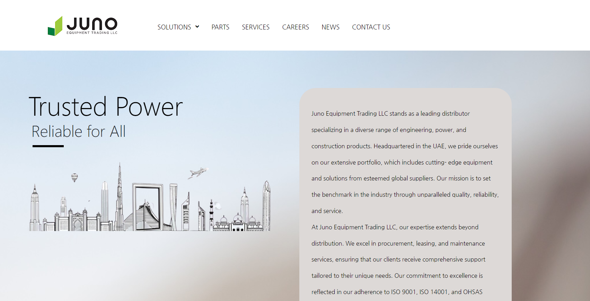Click the Dubai skyline illustration

pos(150,197)
